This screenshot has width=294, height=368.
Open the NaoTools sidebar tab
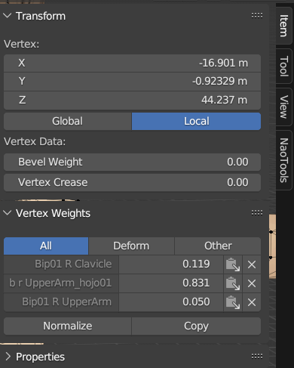pyautogui.click(x=284, y=160)
